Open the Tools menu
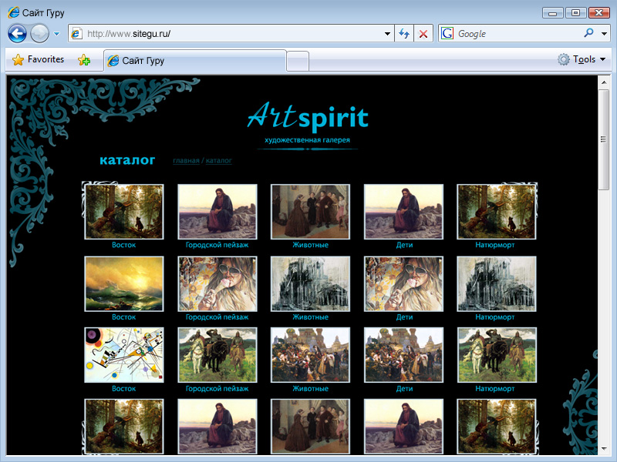Image resolution: width=617 pixels, height=462 pixels. click(x=582, y=59)
